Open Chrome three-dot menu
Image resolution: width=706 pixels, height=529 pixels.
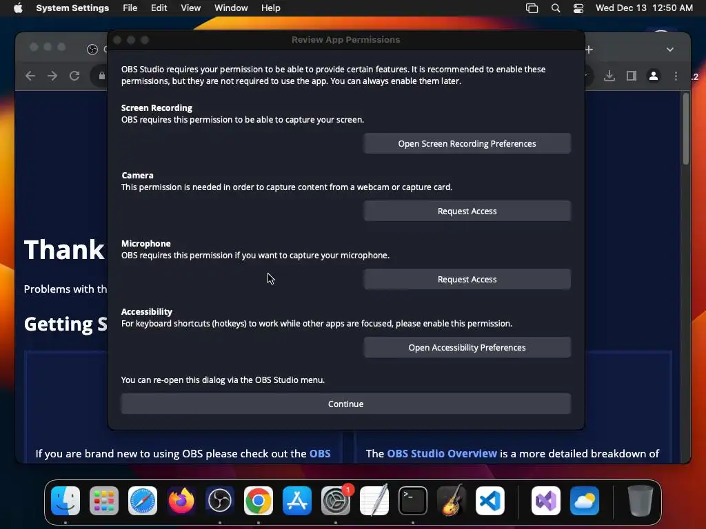pos(676,76)
